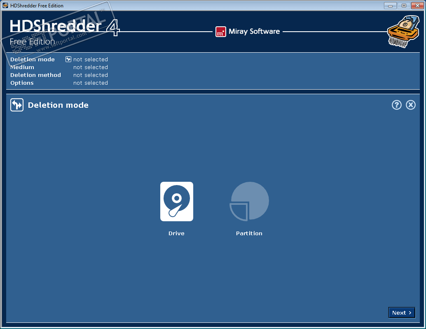Click the HDShredder title bar app icon
The image size is (426, 329).
5,5
